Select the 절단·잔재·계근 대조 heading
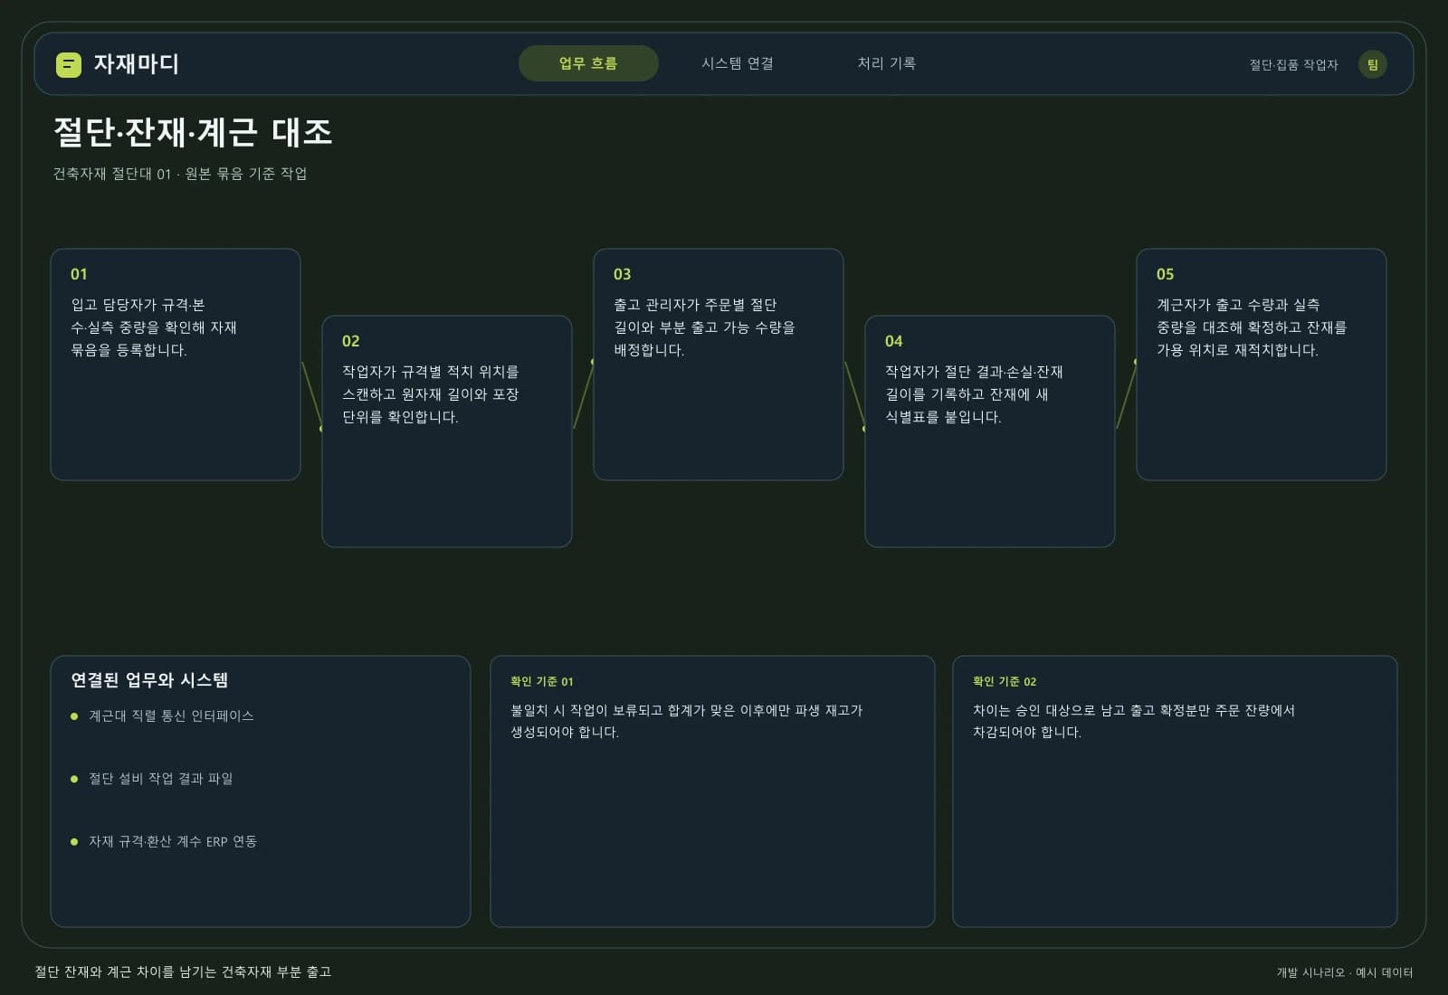Screen dimensions: 1448x995 click(x=193, y=132)
